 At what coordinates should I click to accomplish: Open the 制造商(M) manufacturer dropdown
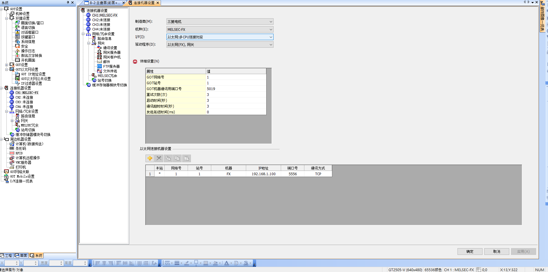pos(220,22)
